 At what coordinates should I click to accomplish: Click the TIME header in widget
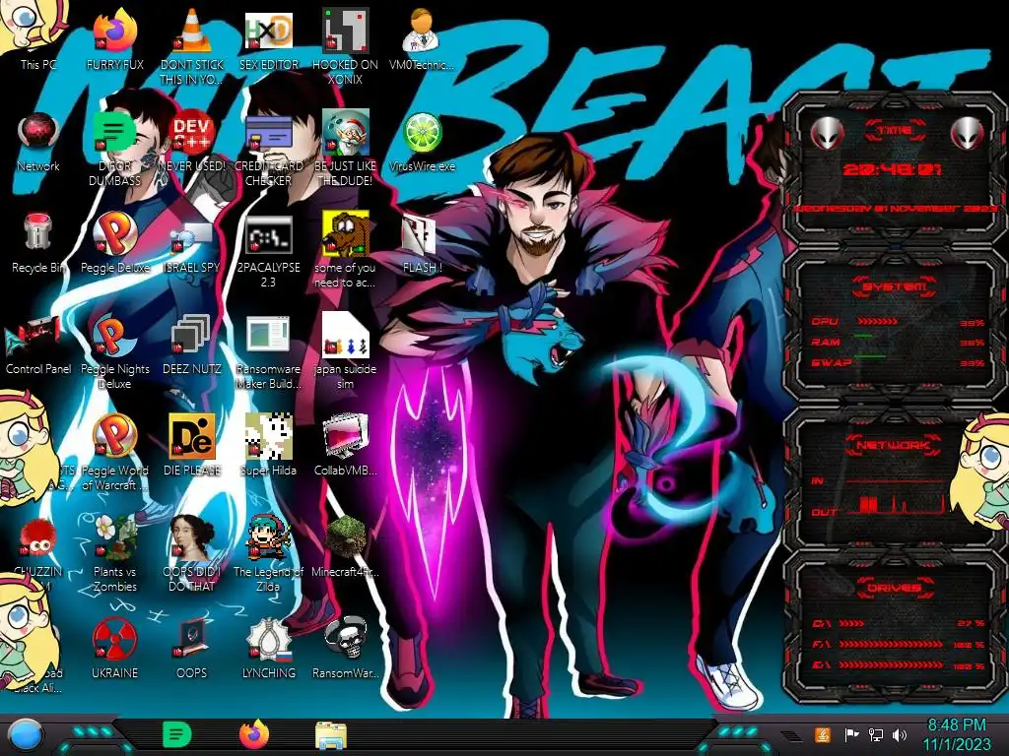point(895,131)
